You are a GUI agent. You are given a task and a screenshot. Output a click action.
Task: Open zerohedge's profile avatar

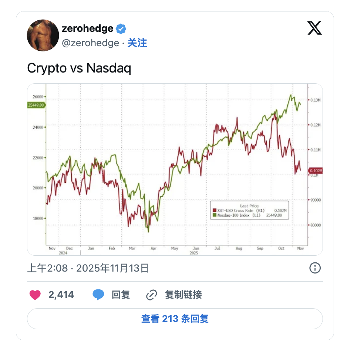43,36
